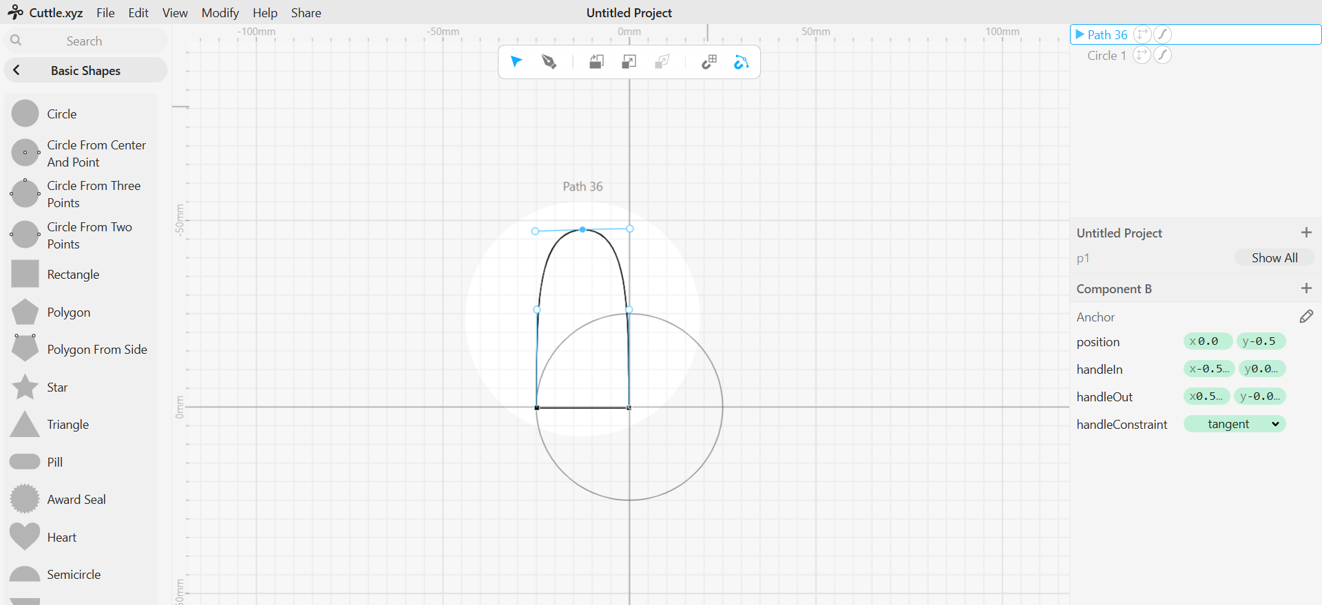Click the Anchor edit pencil icon

click(x=1306, y=317)
